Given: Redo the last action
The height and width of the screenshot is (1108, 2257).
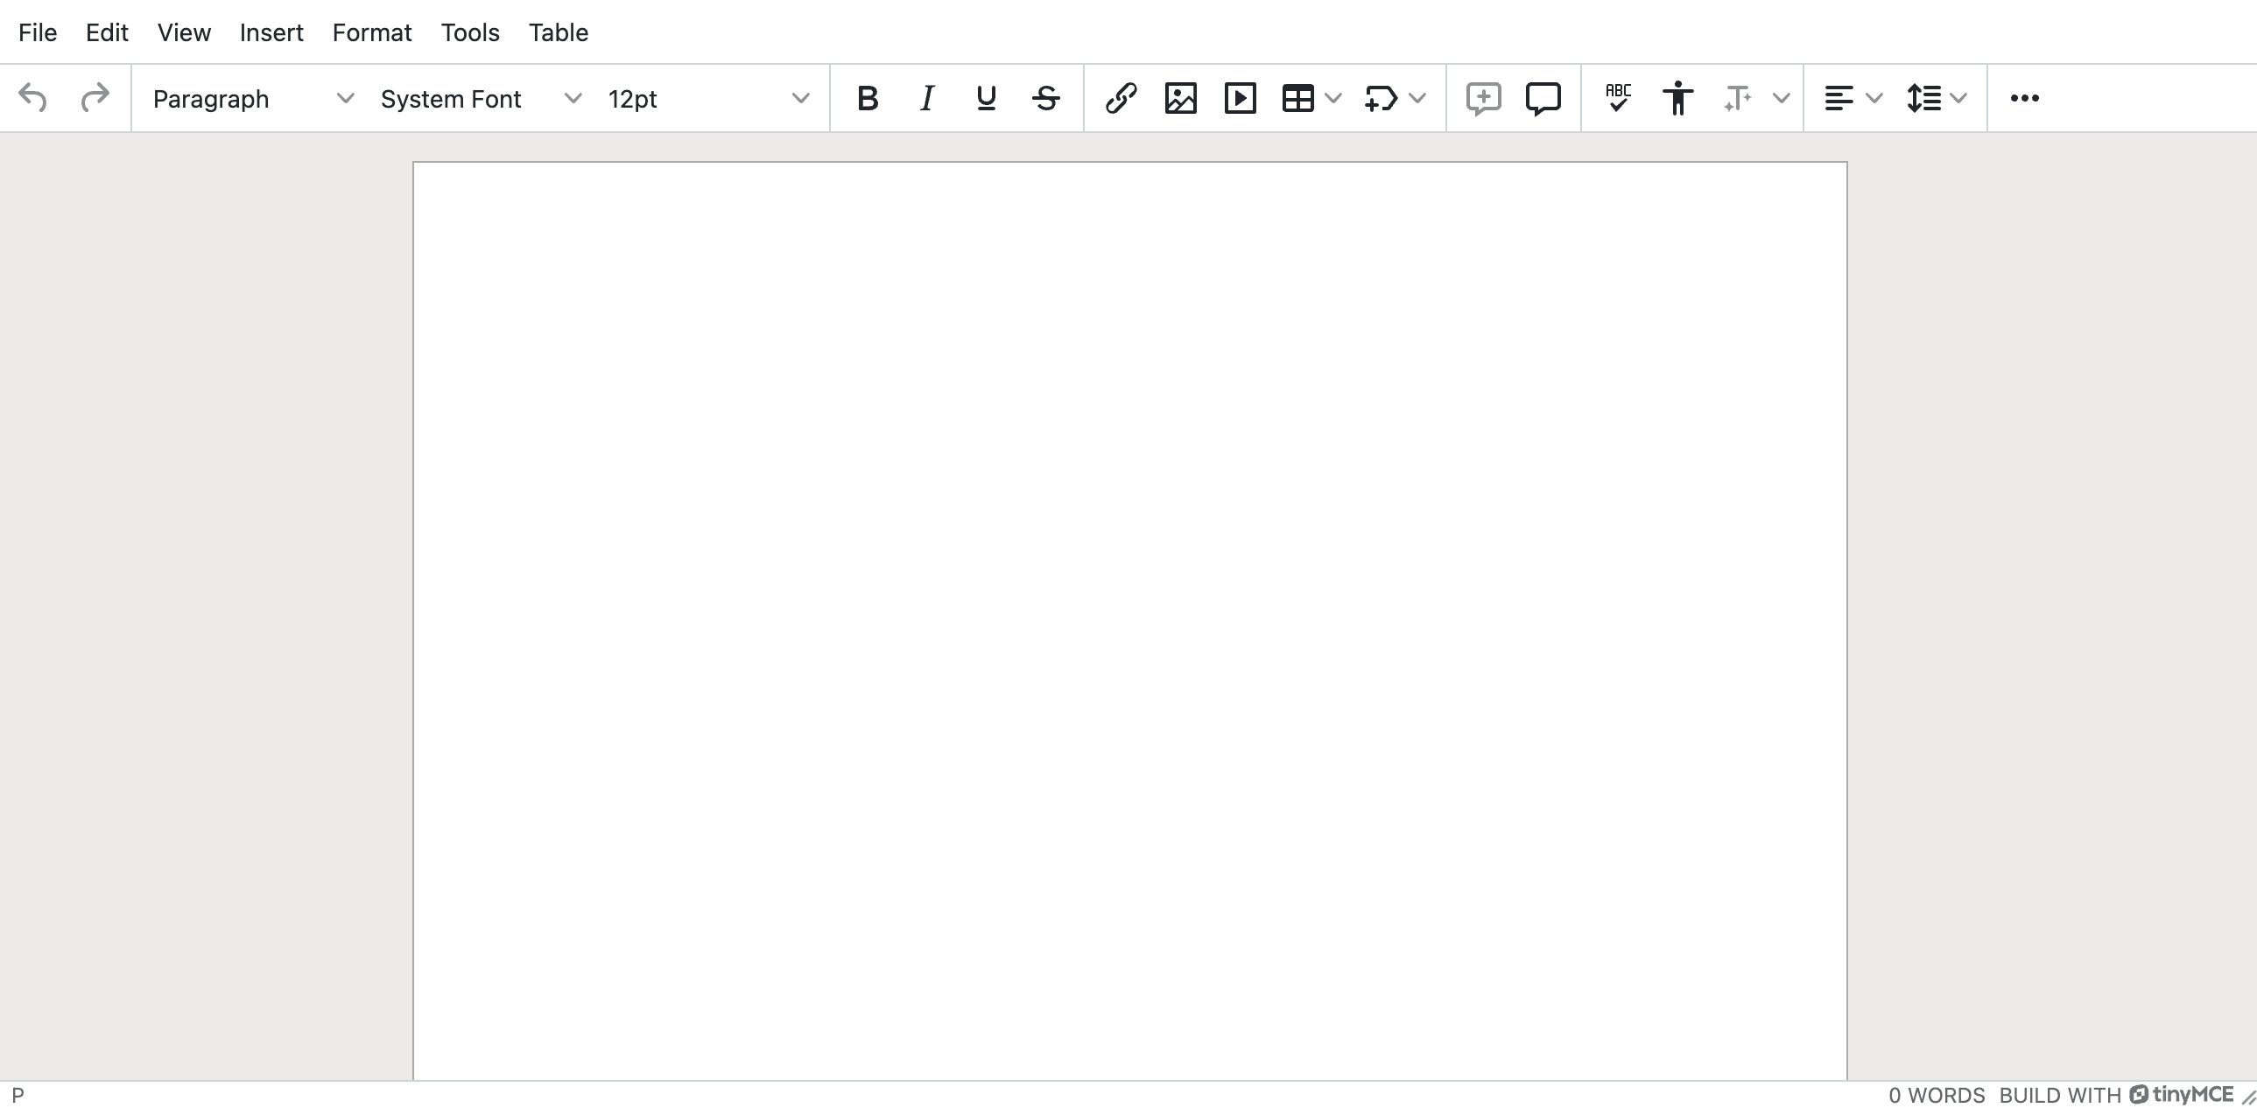Looking at the screenshot, I should point(94,98).
